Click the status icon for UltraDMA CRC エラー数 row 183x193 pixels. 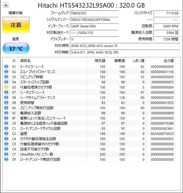click(x=6, y=154)
